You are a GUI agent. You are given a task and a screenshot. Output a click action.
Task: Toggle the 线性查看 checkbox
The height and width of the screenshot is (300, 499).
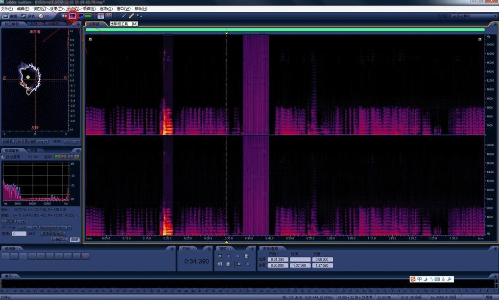(3, 157)
